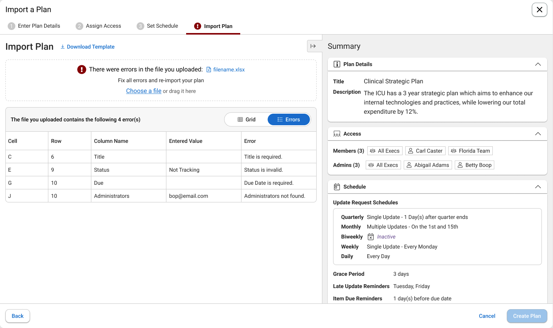This screenshot has width=553, height=328.
Task: Click the red error icon in upload box
Action: (x=82, y=70)
